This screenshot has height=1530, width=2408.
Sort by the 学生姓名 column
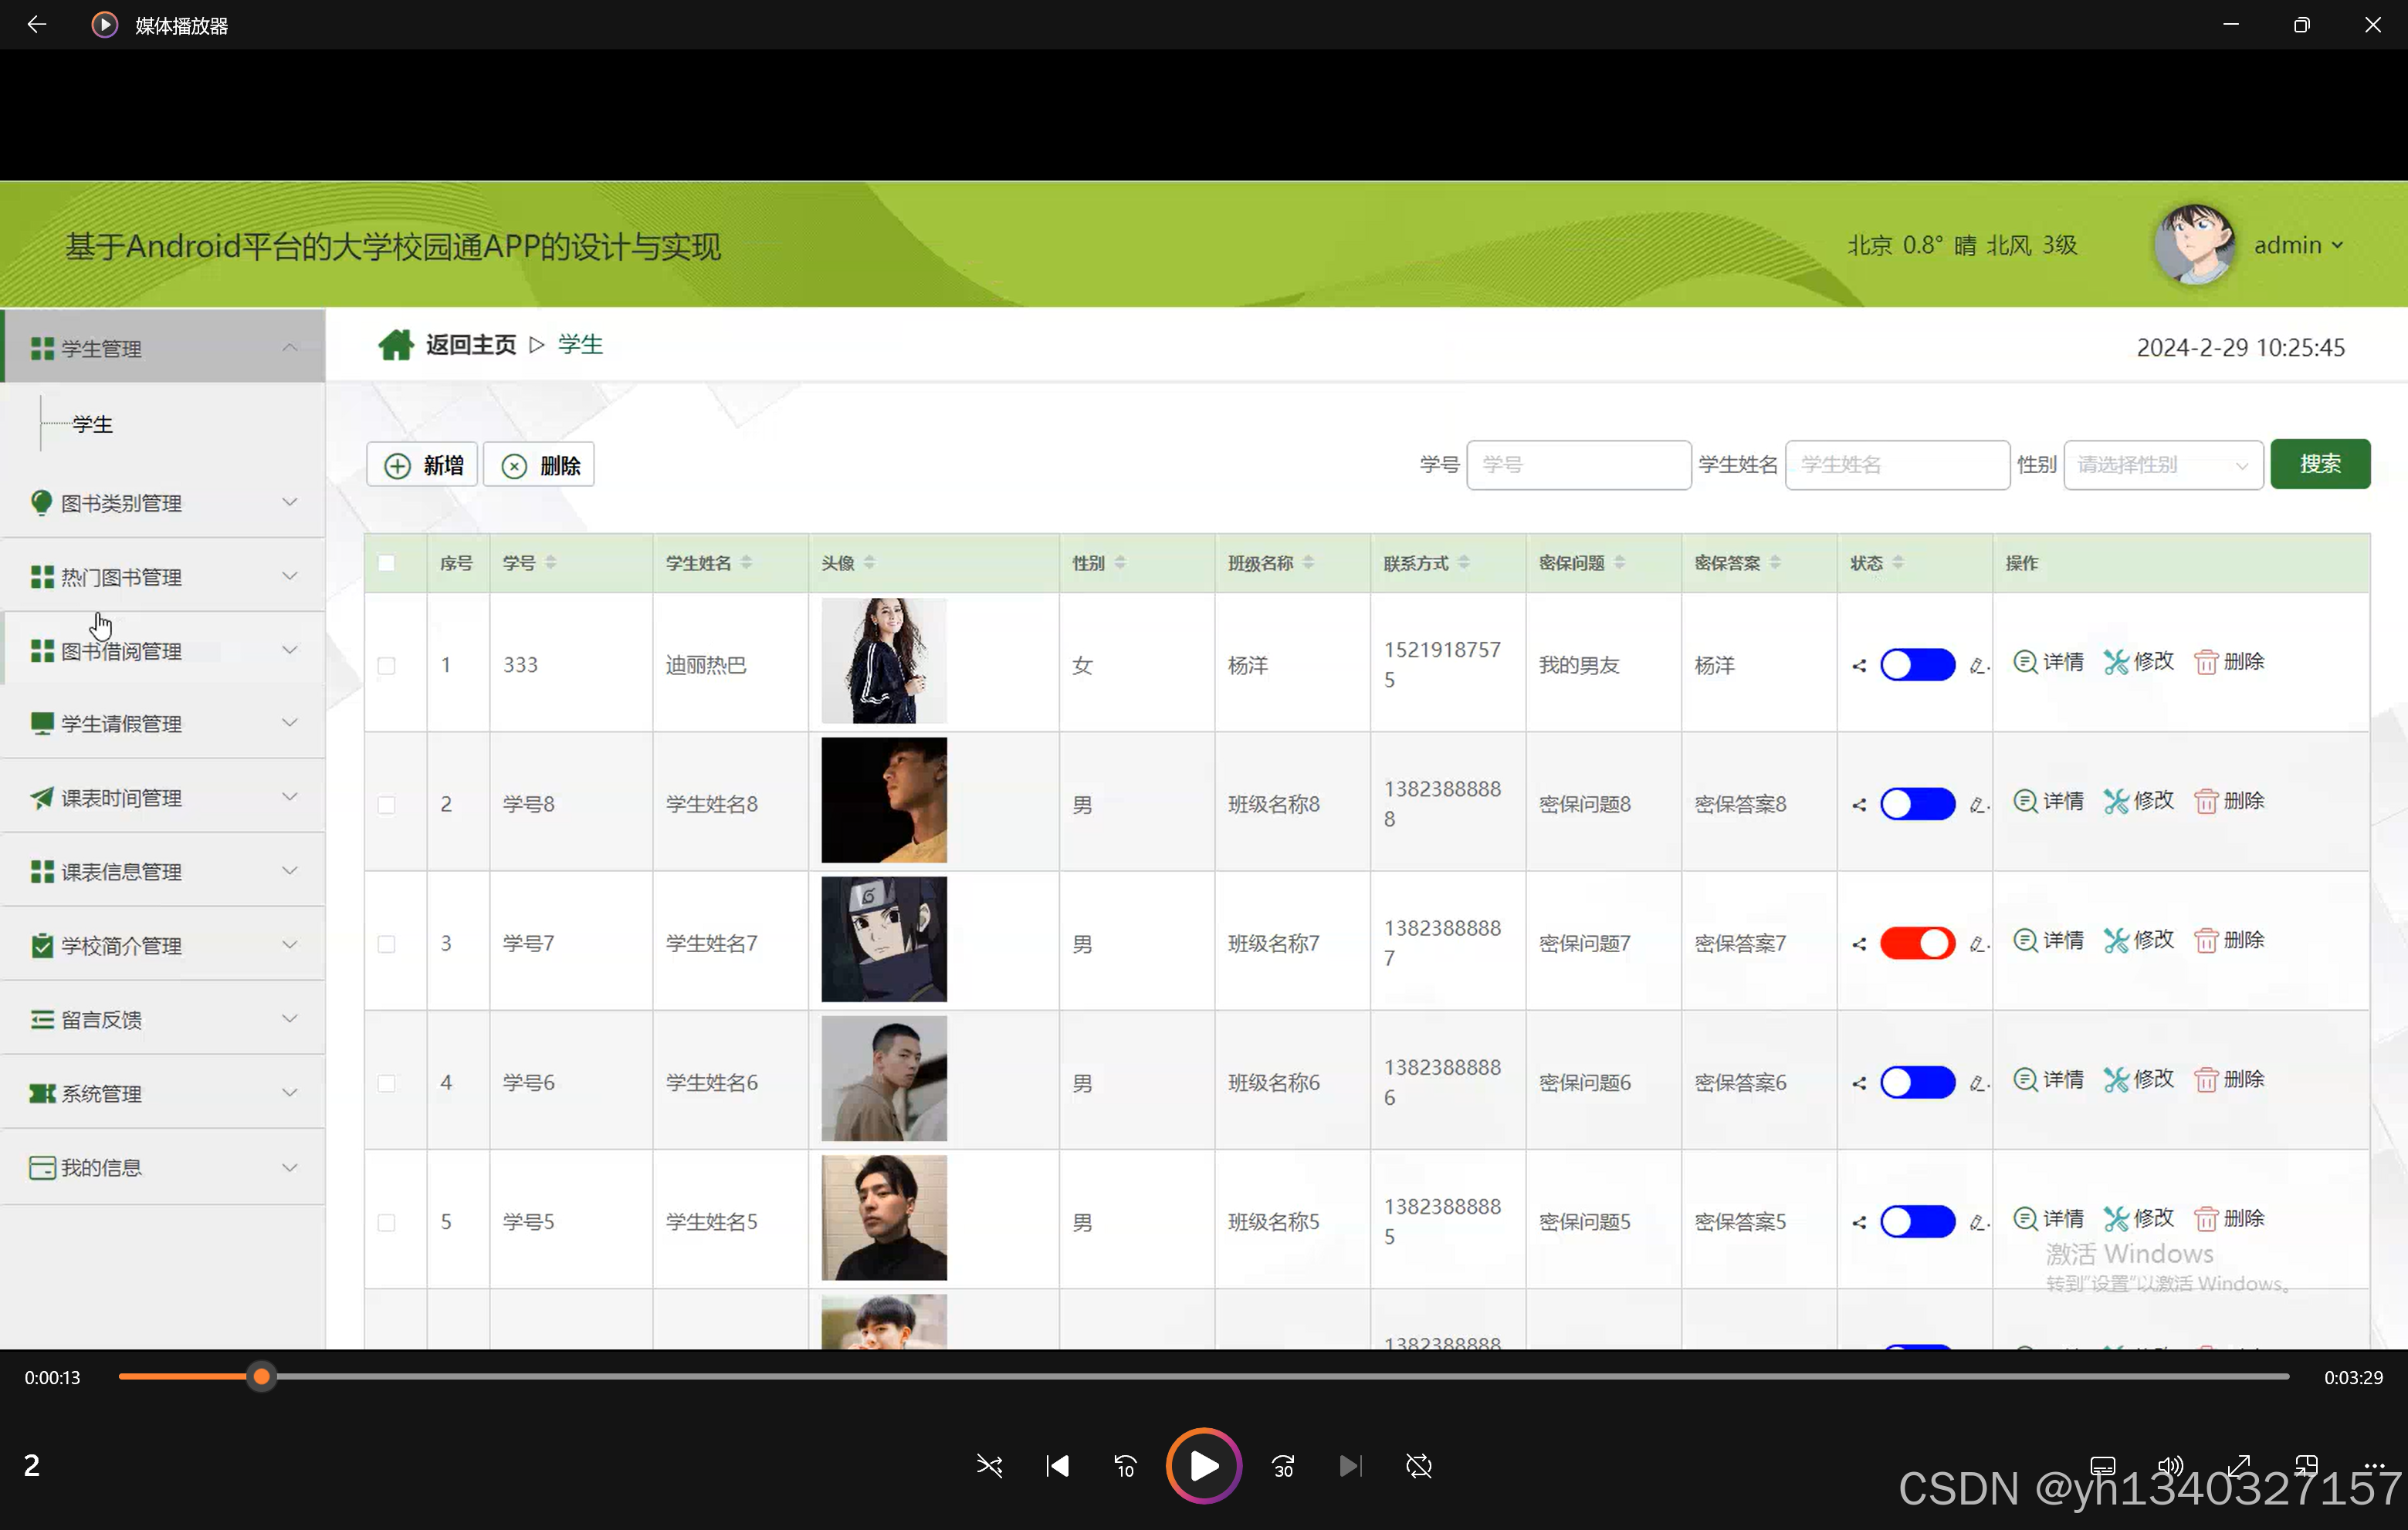pos(746,562)
